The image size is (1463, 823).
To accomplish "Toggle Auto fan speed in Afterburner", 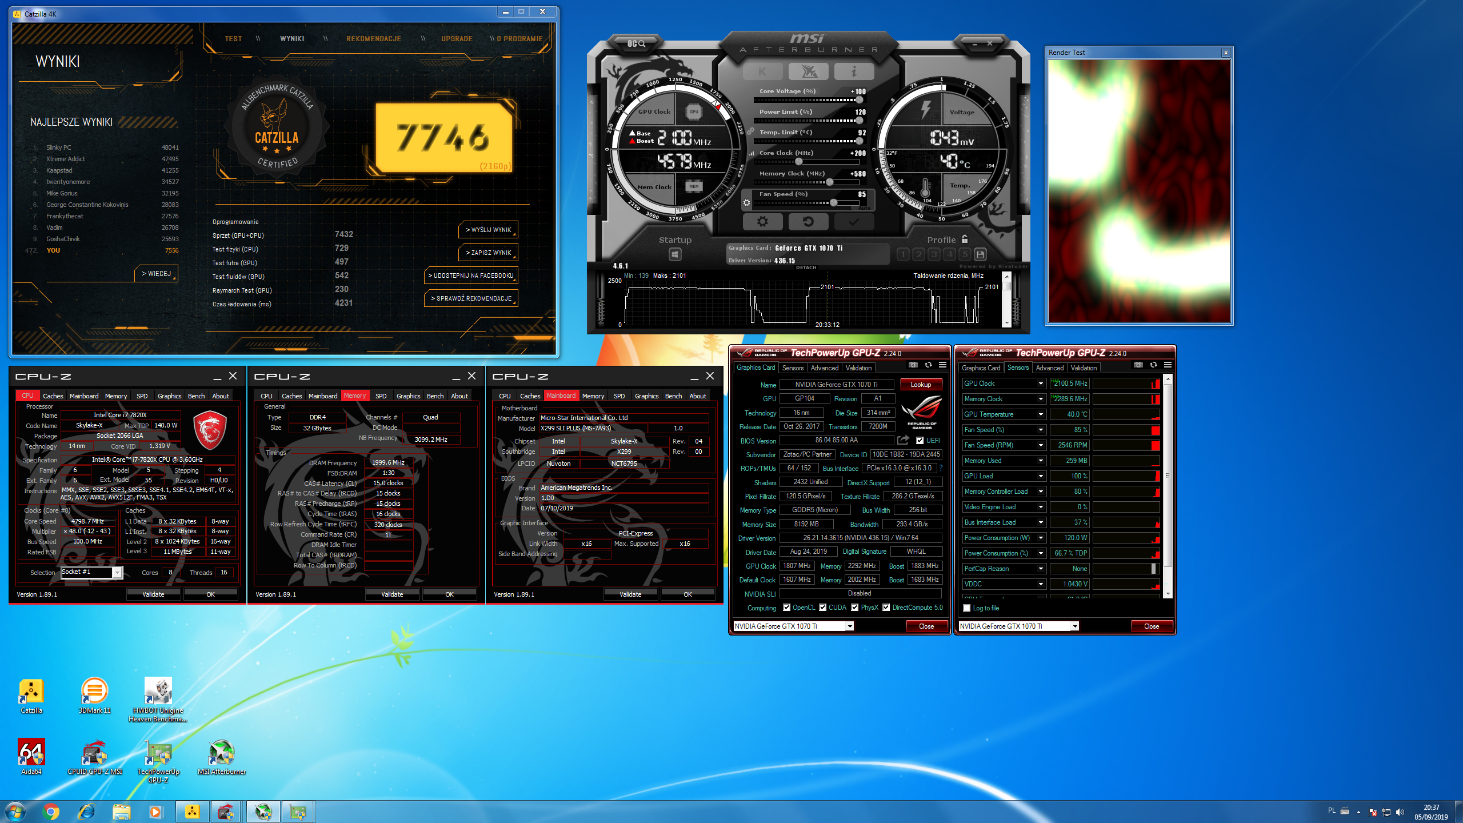I will pos(865,208).
